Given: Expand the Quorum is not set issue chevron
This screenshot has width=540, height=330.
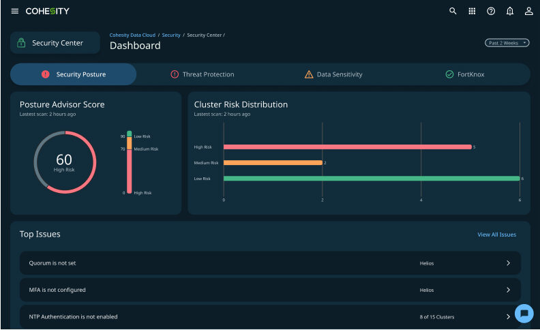Looking at the screenshot, I should pyautogui.click(x=508, y=262).
